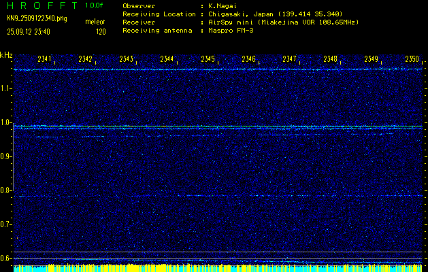Click the 2350 time marker
The width and height of the screenshot is (428, 272).
click(412, 59)
